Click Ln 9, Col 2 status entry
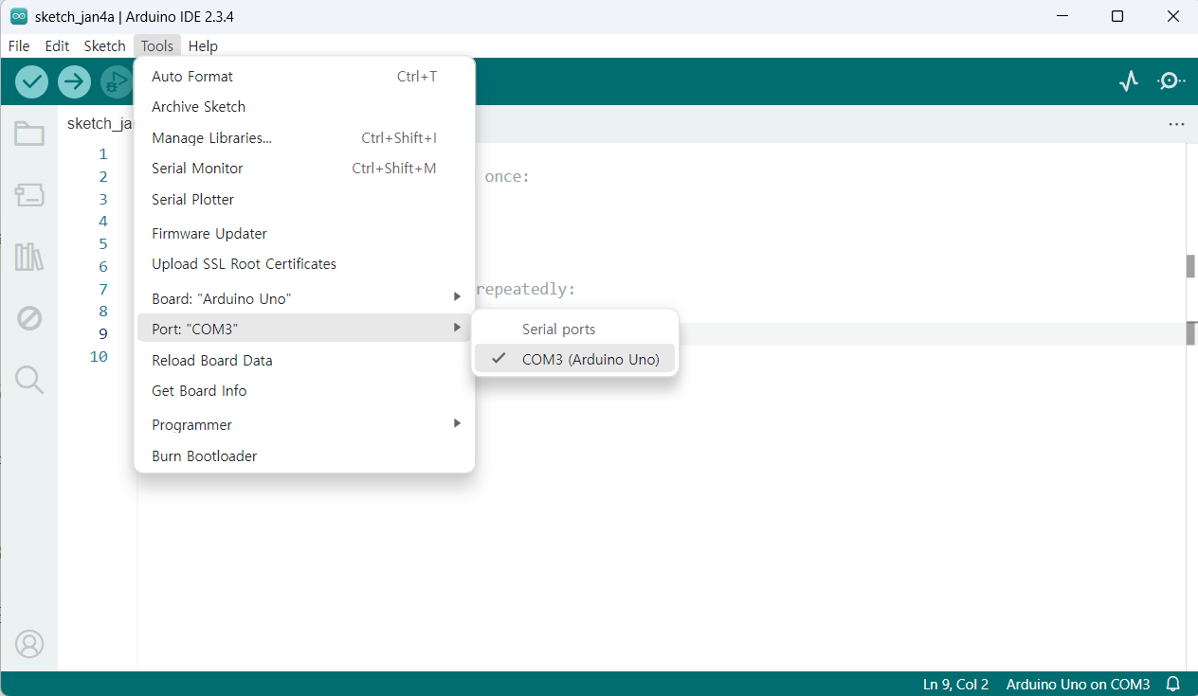 click(x=955, y=684)
